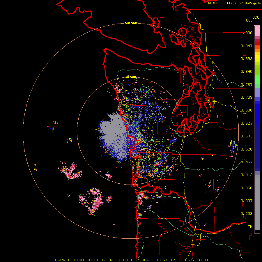This screenshot has height=262, width=262.
Task: Click the KLGX station identifier in caption
Action: (162, 260)
